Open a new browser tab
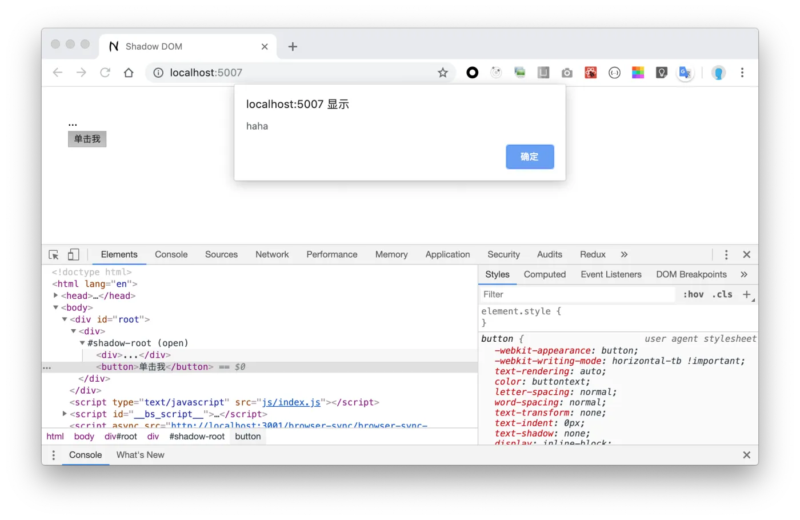800x520 pixels. [x=293, y=47]
